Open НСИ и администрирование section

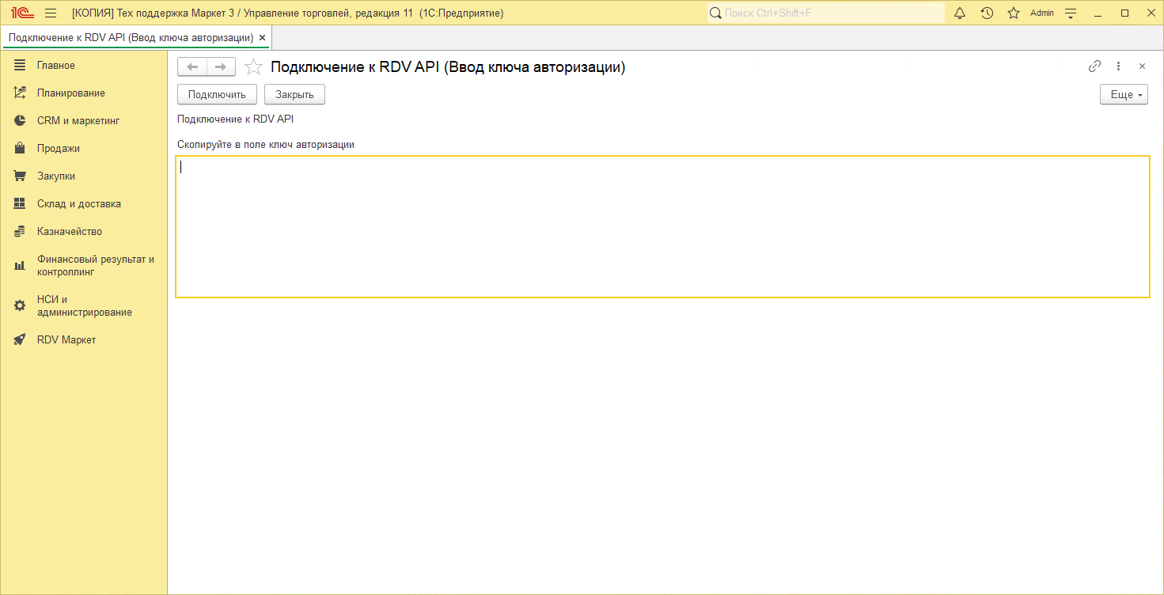click(84, 305)
